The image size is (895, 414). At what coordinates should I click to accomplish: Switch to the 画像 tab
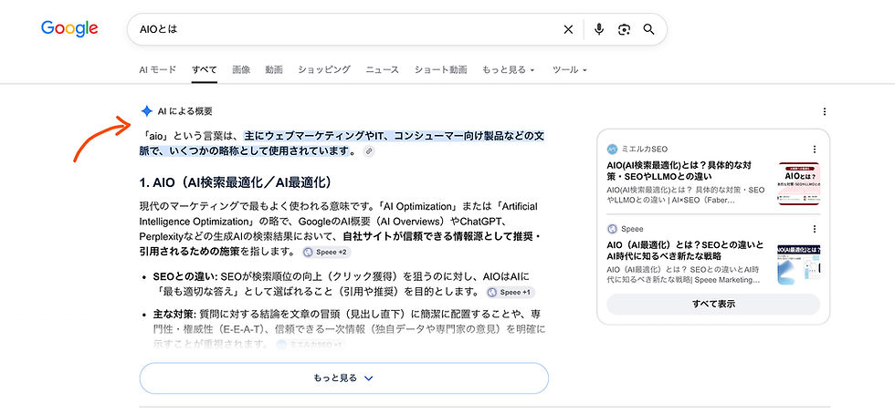tap(241, 70)
